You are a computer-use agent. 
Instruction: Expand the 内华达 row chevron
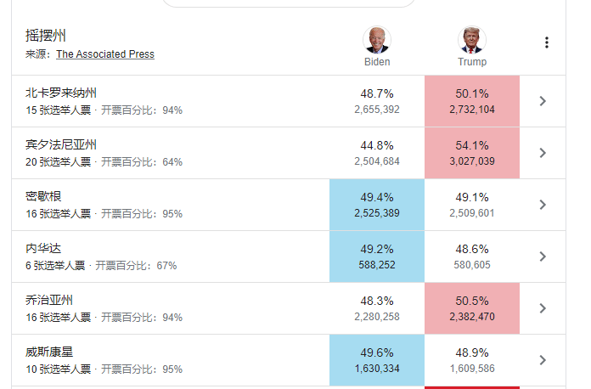coord(543,257)
